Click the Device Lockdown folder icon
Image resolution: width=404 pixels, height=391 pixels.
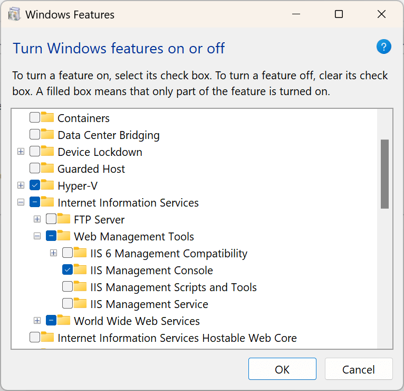(x=47, y=151)
